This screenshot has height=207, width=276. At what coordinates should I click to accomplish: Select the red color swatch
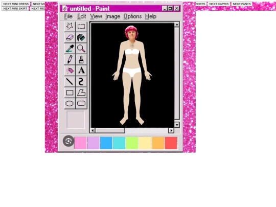[x=171, y=143]
